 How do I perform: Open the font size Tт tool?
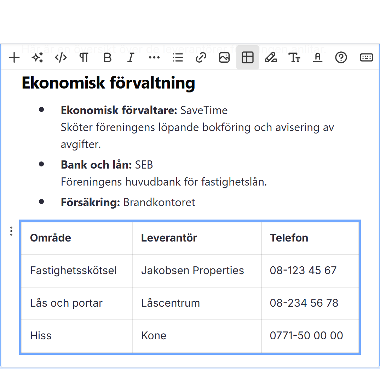[294, 57]
